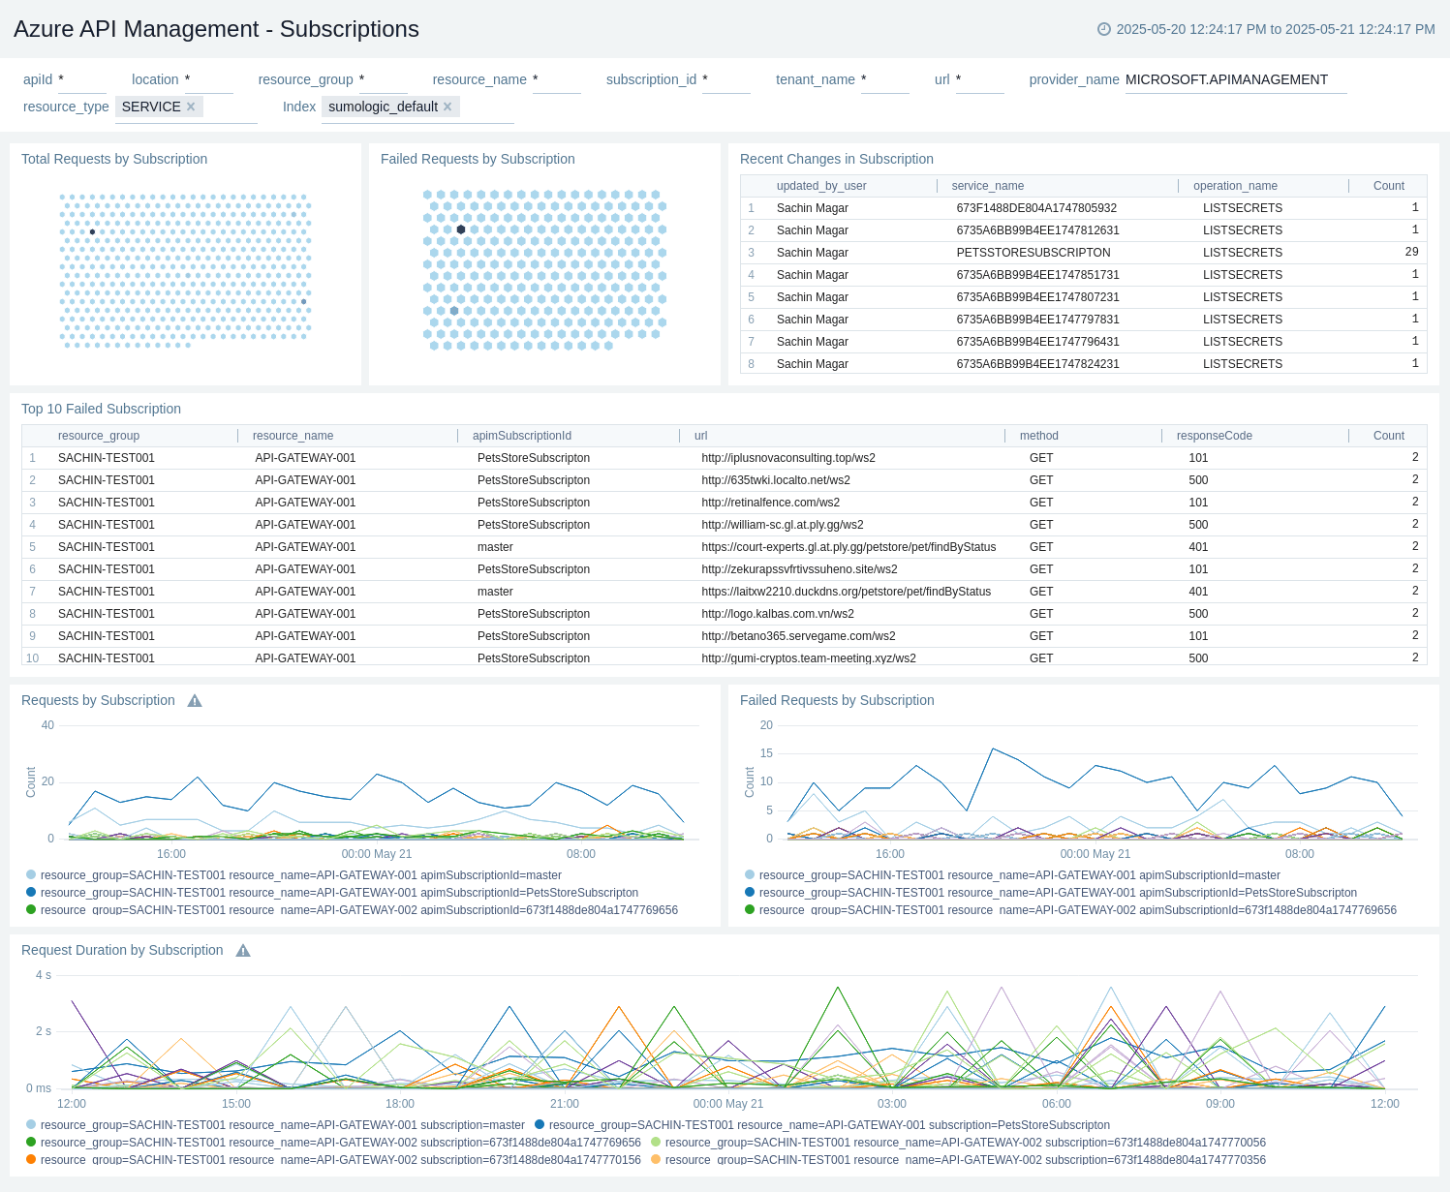Screen dimensions: 1450x1192
Task: Sort Top 10 Failed by responseCode column
Action: pyautogui.click(x=1215, y=436)
